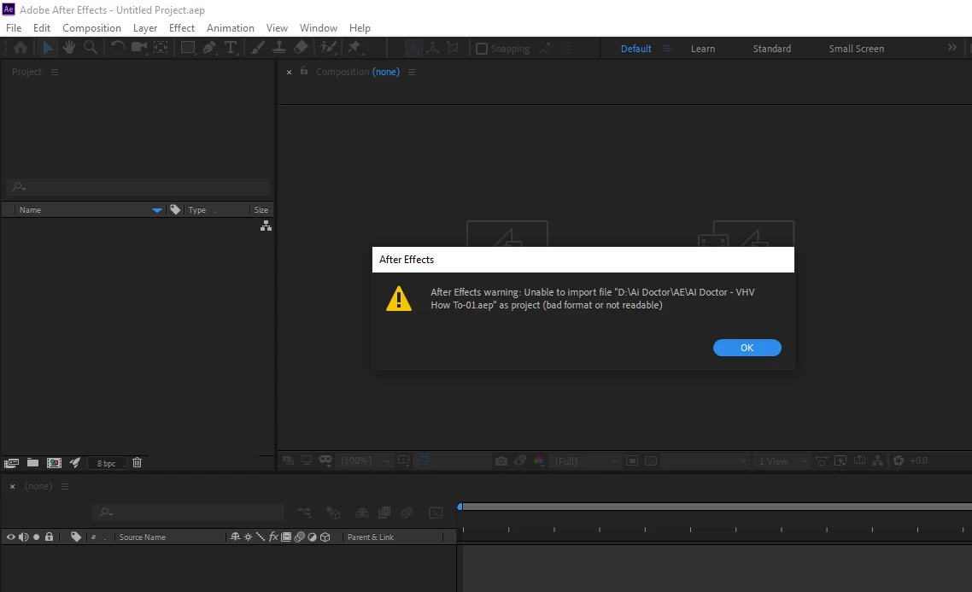The width and height of the screenshot is (972, 592).
Task: Click the 8 bpc color depth button
Action: coord(107,463)
